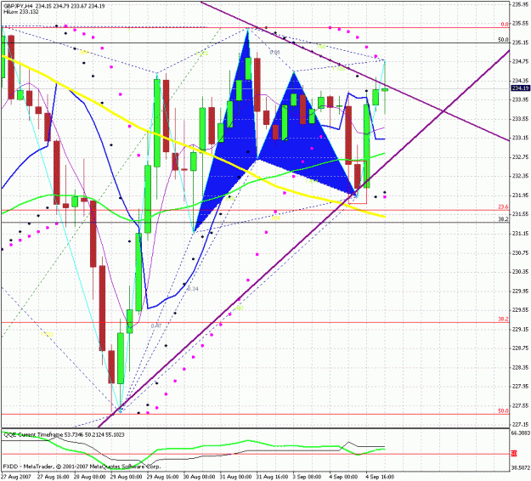Select the red 0.0 Fibonacci level label
531x481 pixels.
coord(505,25)
